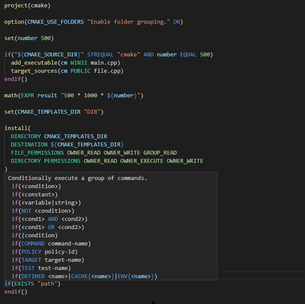Click the EXPR keyword

[28, 96]
